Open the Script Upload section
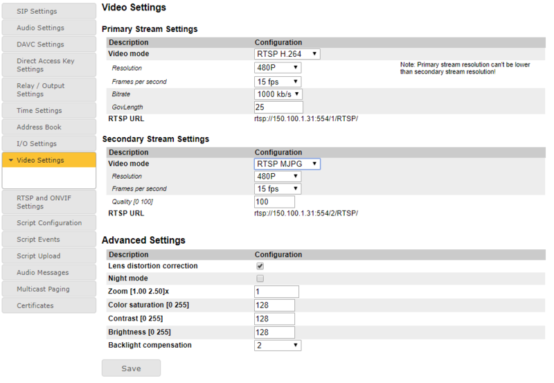554x383 pixels. [48, 256]
